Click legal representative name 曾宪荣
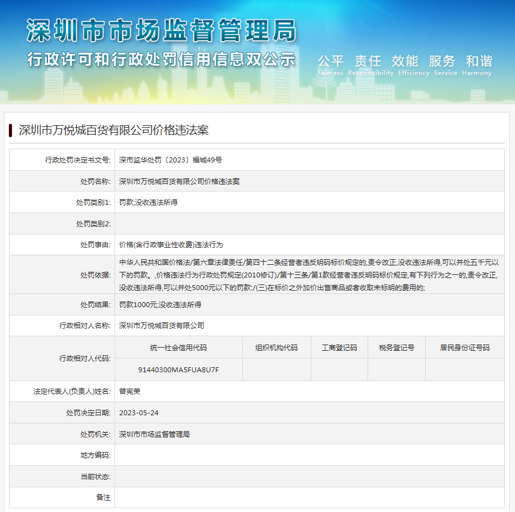Screen dimensions: 515x512 [130, 391]
